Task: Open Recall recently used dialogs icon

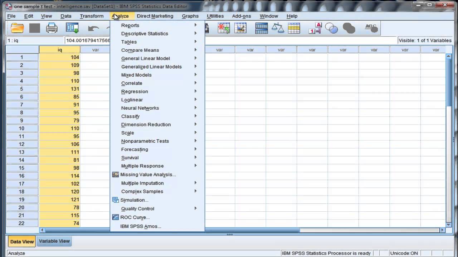Action: click(x=72, y=28)
